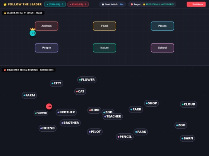Click the Leader Arena P1 label
209x156 pixels.
pyautogui.click(x=23, y=13)
